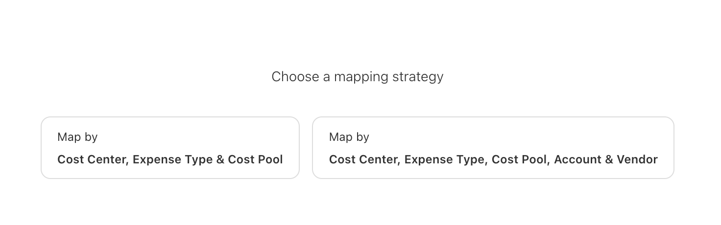Choose the Account & Vendor mapping strategy card
Screen dimensions: 721x225
click(493, 148)
